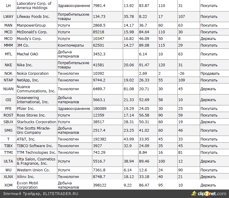Click the TIBX ticker cell
The height and width of the screenshot is (198, 229).
8,146
